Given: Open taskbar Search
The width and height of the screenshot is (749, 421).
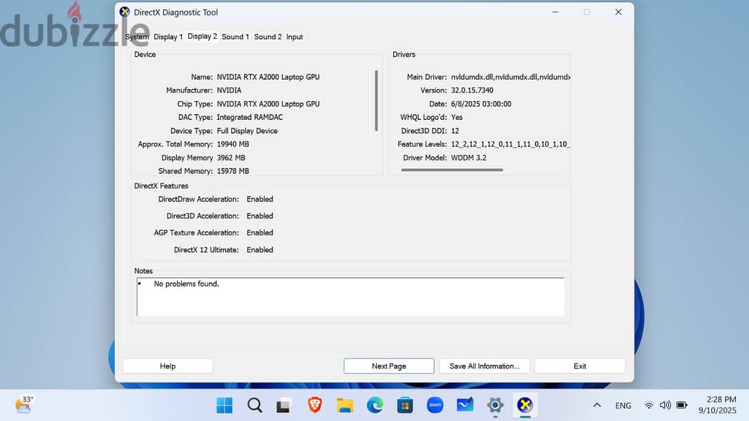Looking at the screenshot, I should coord(255,406).
